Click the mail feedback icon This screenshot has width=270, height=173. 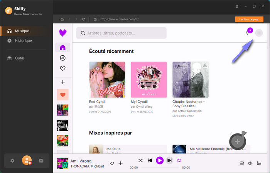click(41, 161)
